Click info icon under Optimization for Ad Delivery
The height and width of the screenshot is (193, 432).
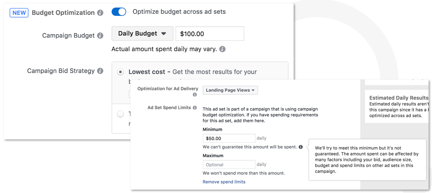point(195,95)
